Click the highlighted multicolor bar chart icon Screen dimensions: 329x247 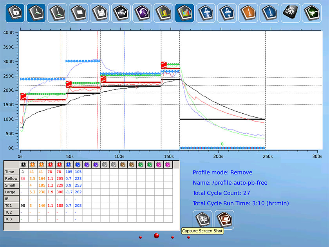click(184, 13)
